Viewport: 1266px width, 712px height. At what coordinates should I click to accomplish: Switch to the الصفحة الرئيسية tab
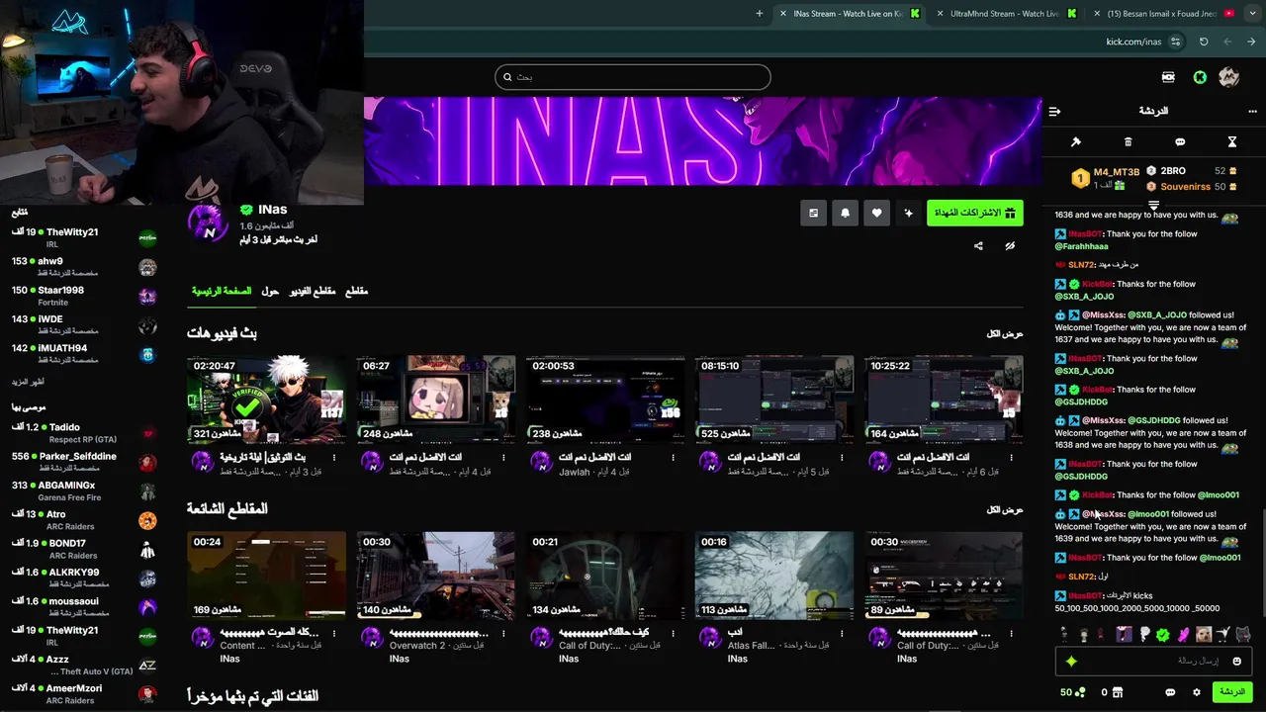pyautogui.click(x=222, y=292)
